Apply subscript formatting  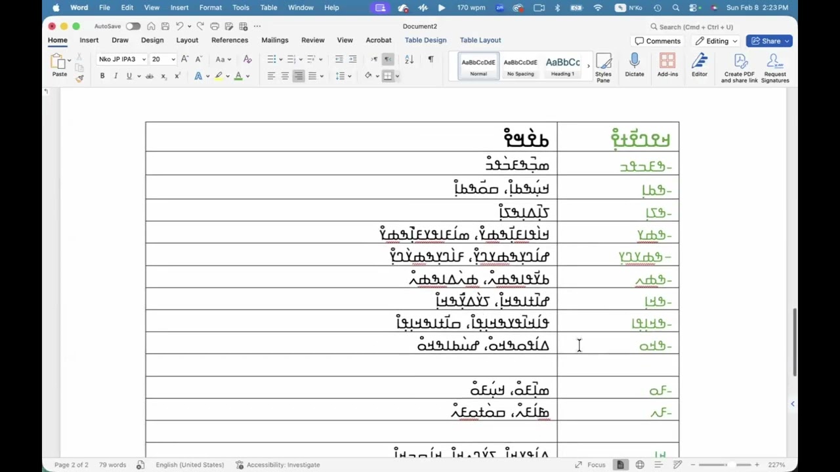[x=163, y=76]
